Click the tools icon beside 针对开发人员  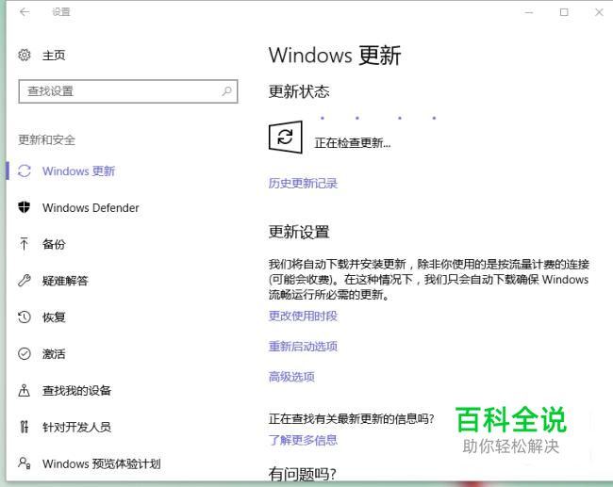25,427
